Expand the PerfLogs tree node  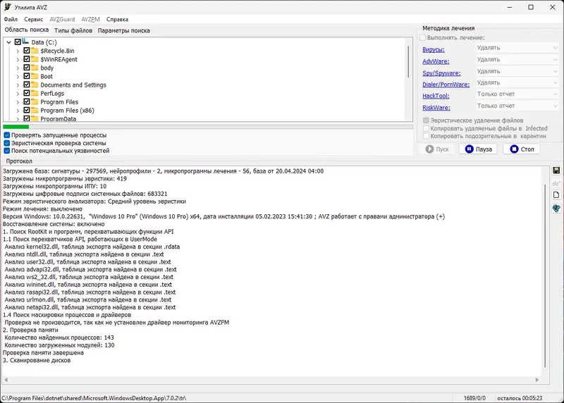click(18, 94)
